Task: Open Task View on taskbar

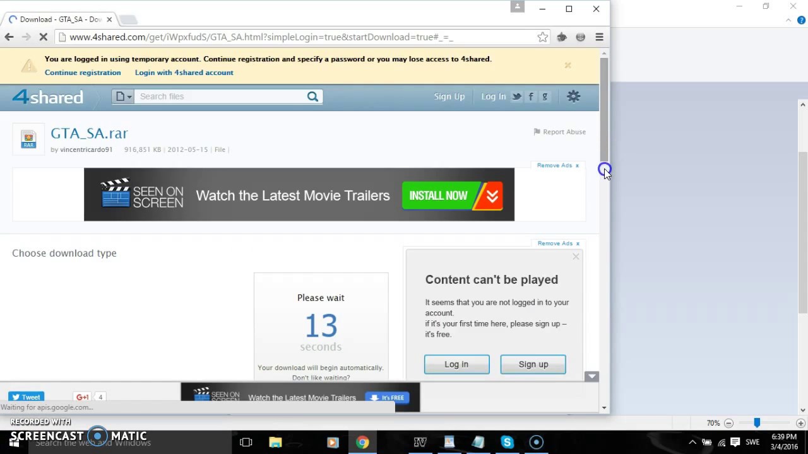Action: pyautogui.click(x=246, y=443)
